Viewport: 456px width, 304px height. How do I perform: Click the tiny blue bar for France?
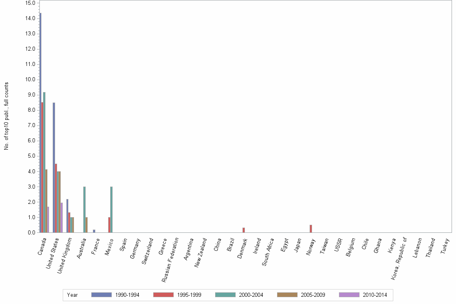tap(94, 231)
